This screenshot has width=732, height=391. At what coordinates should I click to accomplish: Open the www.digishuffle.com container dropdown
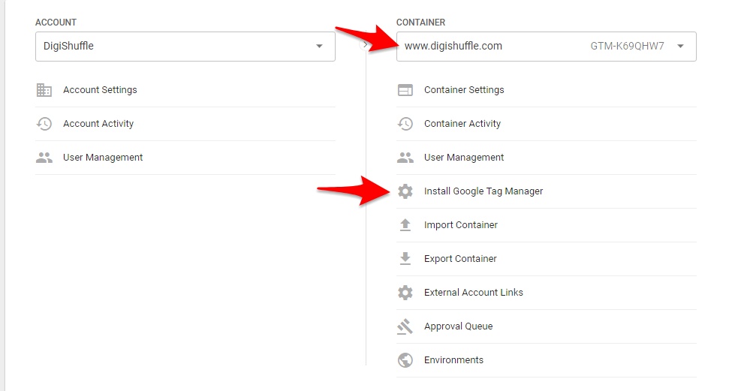click(x=547, y=47)
